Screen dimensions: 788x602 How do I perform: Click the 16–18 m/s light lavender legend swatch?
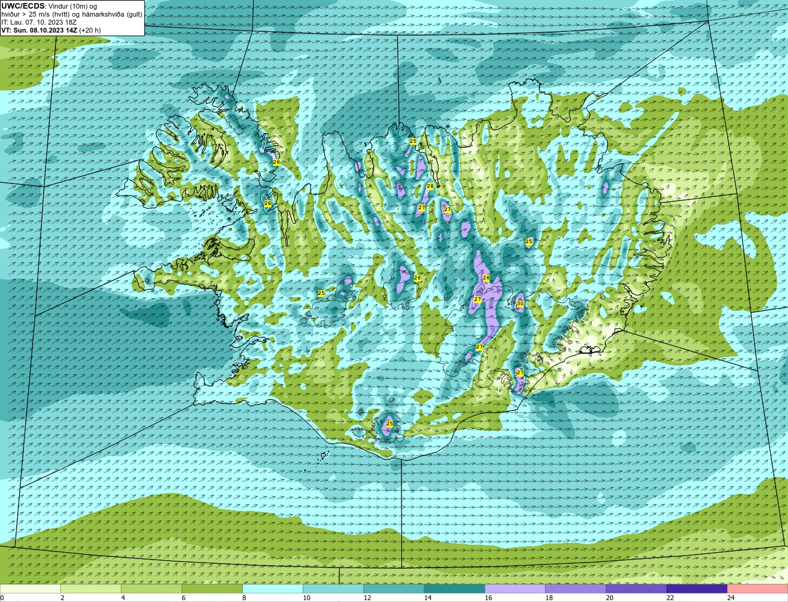coord(515,588)
